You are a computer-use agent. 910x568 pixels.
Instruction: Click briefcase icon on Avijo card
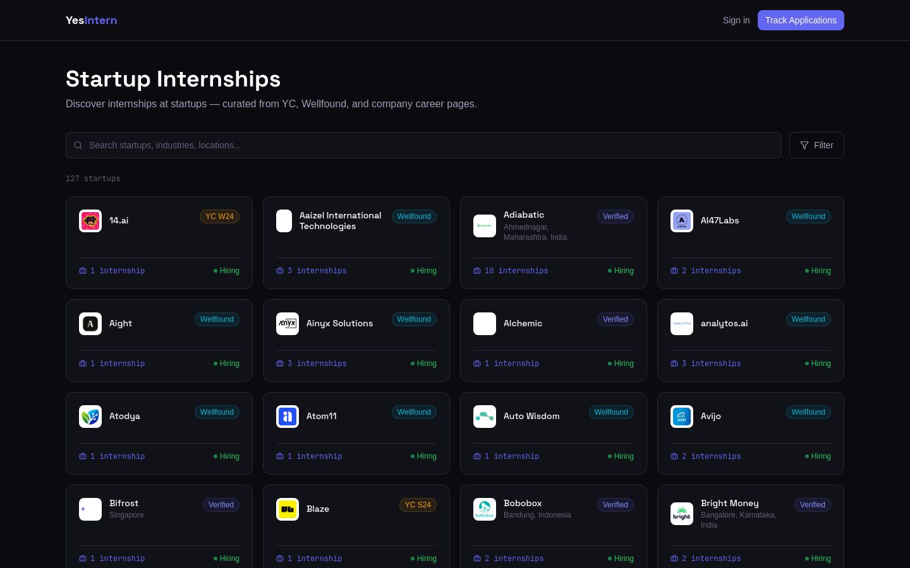[x=674, y=456]
